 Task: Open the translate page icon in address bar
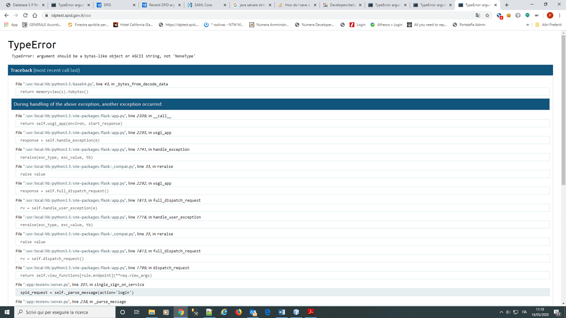click(478, 15)
